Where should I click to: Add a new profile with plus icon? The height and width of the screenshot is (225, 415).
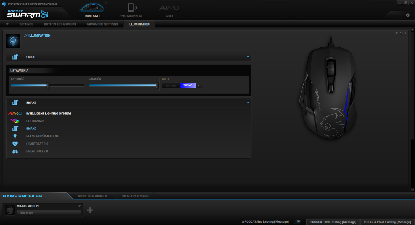click(x=90, y=210)
